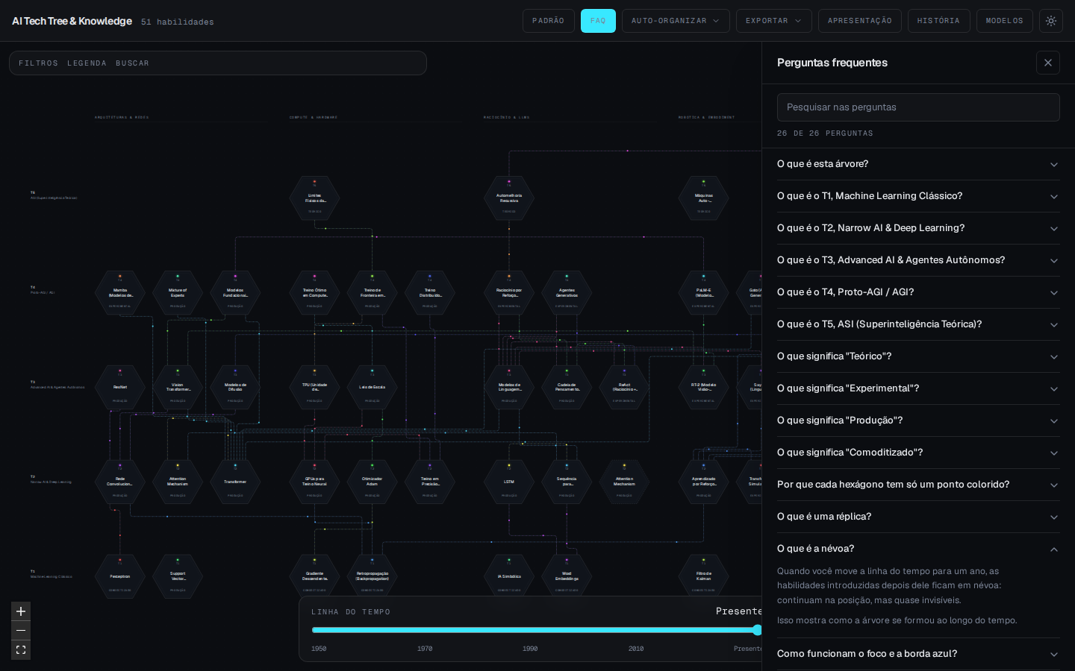
Task: Close the Perguntas frequentes panel
Action: point(1048,63)
